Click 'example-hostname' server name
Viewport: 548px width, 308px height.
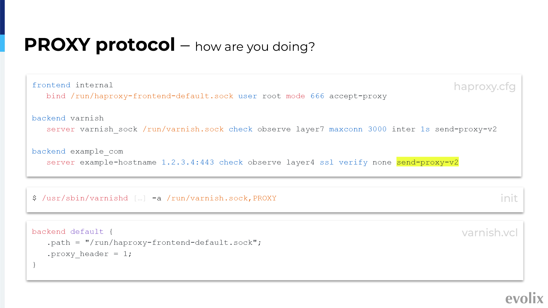click(118, 162)
